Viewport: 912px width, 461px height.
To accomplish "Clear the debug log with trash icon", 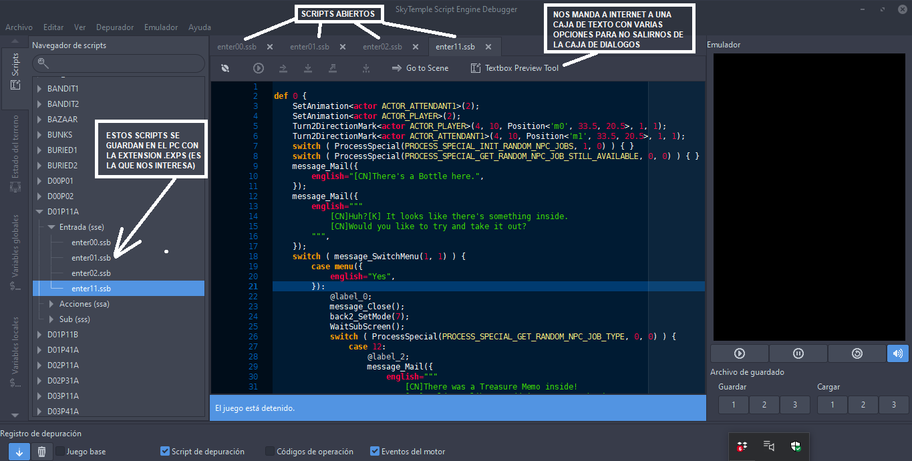I will coord(41,452).
